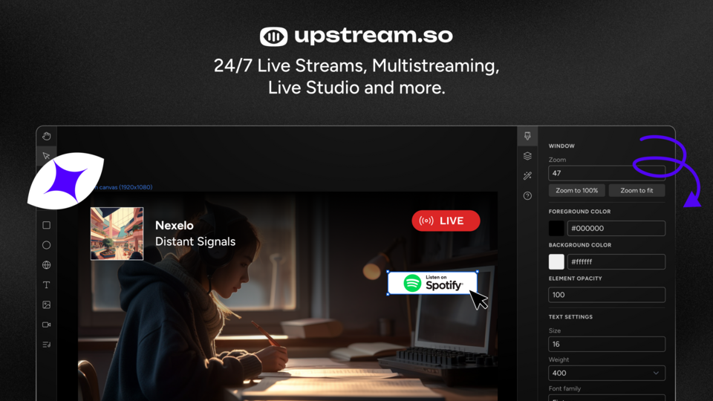Select the album cover thumbnail
Screen dimensions: 713x401
click(117, 234)
